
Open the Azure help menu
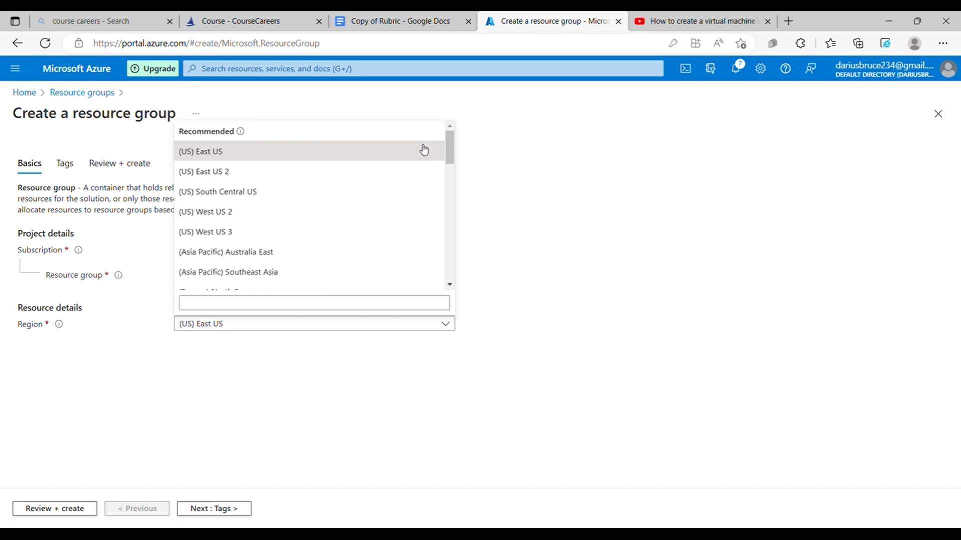(786, 68)
